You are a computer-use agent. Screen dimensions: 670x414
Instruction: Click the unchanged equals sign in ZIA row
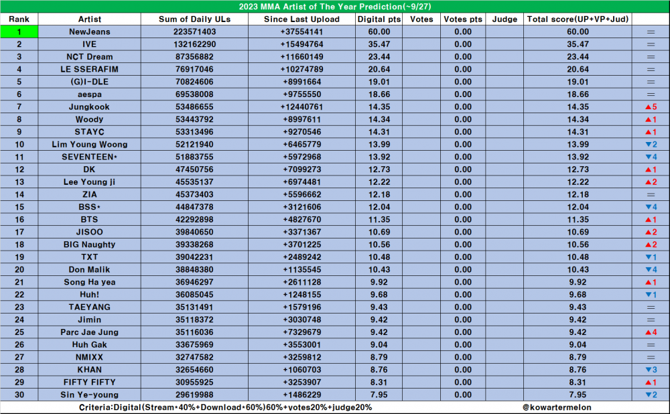coord(651,194)
